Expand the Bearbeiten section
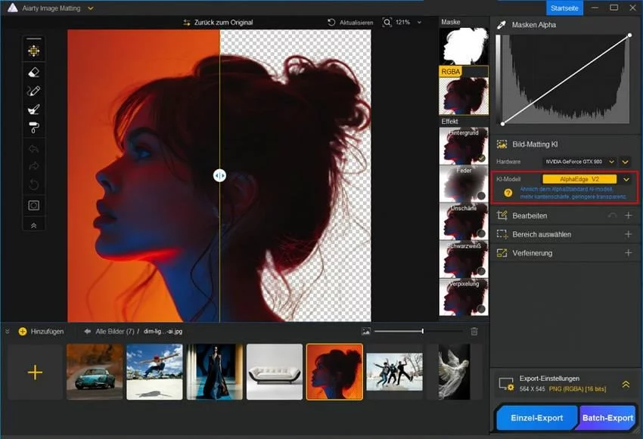This screenshot has height=439, width=643. tap(628, 215)
